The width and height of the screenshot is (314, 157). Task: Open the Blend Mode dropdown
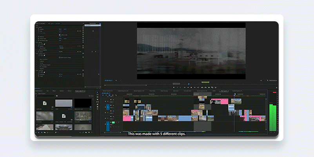65,48
